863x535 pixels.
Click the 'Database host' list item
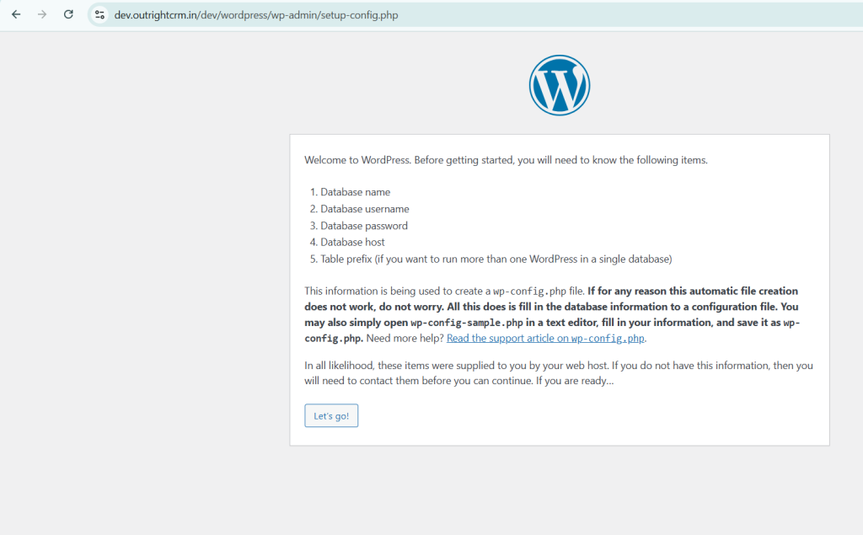(x=352, y=242)
